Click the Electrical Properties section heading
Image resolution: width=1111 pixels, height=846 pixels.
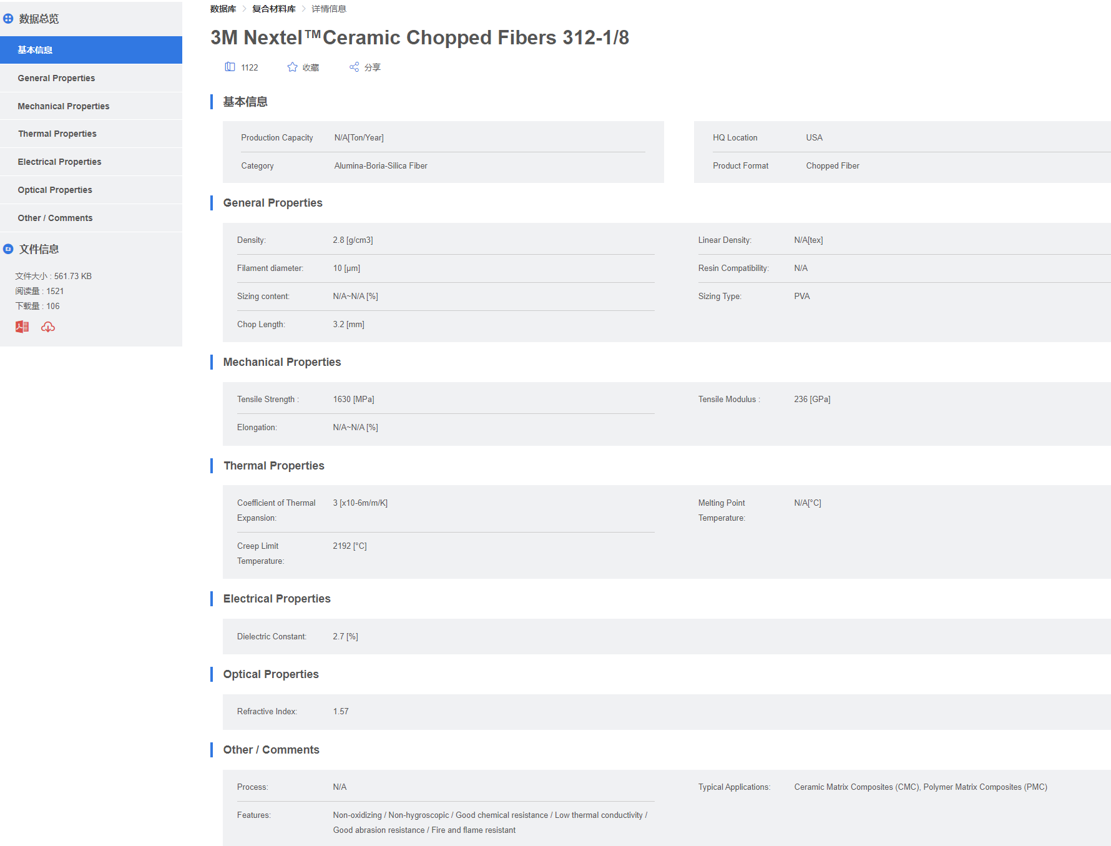tap(277, 599)
